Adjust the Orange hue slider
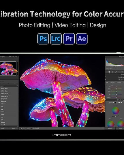The width and height of the screenshot is (124, 155). click(x=117, y=88)
